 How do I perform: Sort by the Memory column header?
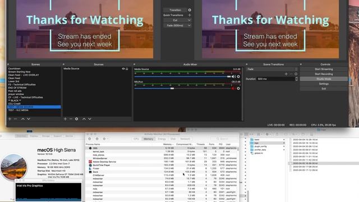pos(168,145)
